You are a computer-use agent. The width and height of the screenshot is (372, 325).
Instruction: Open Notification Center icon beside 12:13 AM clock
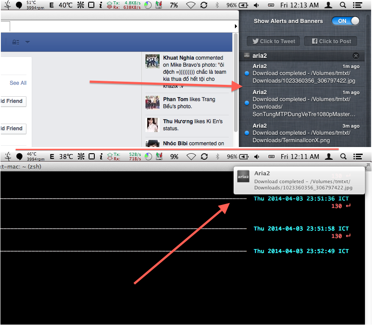pos(357,5)
